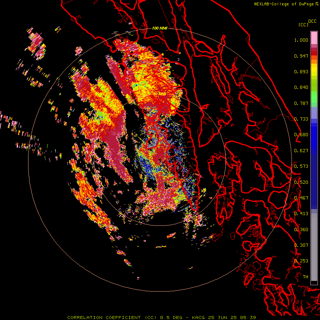This screenshot has width=320, height=320.
Task: Select the 0.840 scale value
Action: coord(301,87)
